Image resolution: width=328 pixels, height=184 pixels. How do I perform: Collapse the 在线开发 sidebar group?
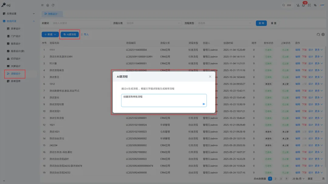pos(19,21)
